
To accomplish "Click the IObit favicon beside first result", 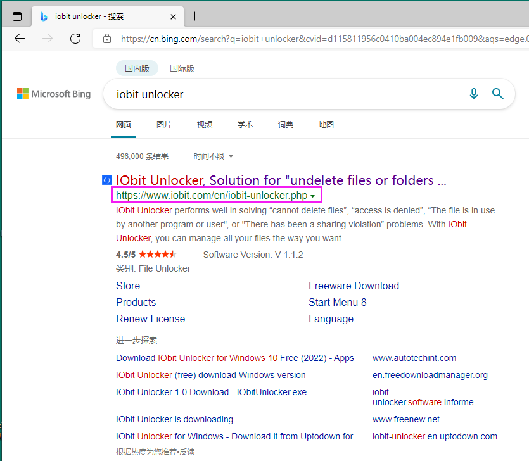I will [x=107, y=180].
